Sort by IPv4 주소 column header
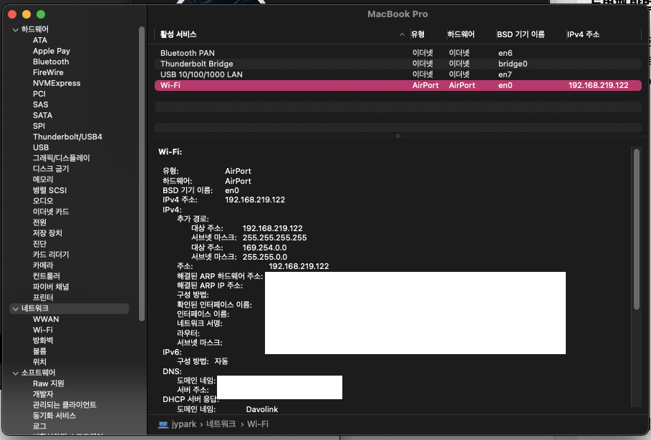The image size is (651, 440). pos(584,34)
